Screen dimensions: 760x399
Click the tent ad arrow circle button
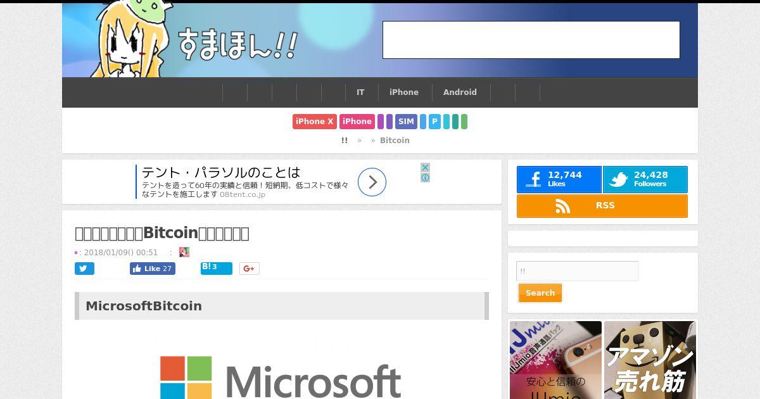coord(372,182)
